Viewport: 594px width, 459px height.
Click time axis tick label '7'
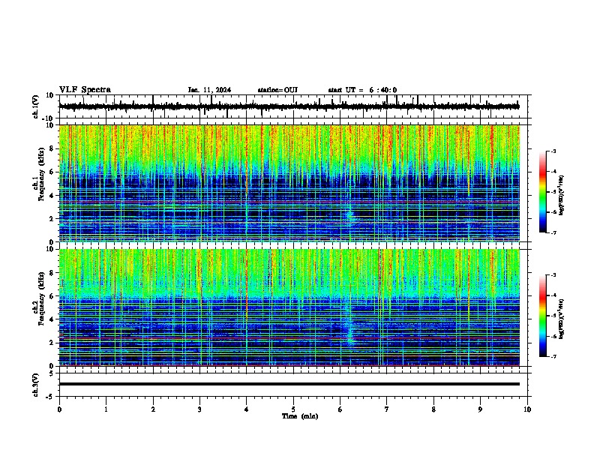click(x=387, y=409)
